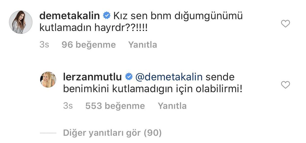The height and width of the screenshot is (143, 306).
Task: Like demetakalin's comment with the heart icon
Action: click(285, 24)
